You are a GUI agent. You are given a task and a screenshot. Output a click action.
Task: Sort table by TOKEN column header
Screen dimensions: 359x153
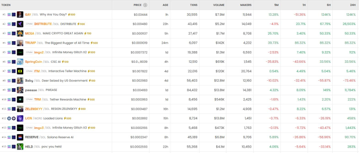[6, 5]
